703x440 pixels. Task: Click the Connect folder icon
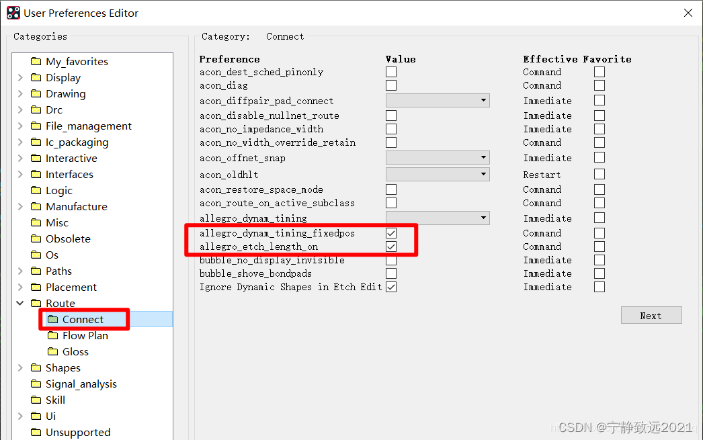point(53,320)
